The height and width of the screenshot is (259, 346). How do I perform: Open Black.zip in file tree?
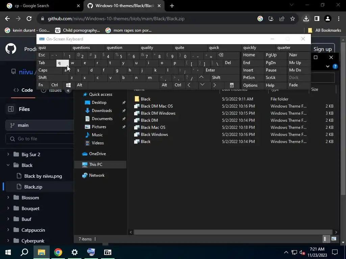pos(33,187)
